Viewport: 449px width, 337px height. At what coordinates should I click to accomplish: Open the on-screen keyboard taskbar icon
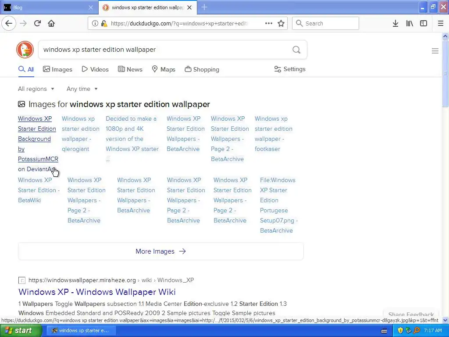[x=384, y=331]
